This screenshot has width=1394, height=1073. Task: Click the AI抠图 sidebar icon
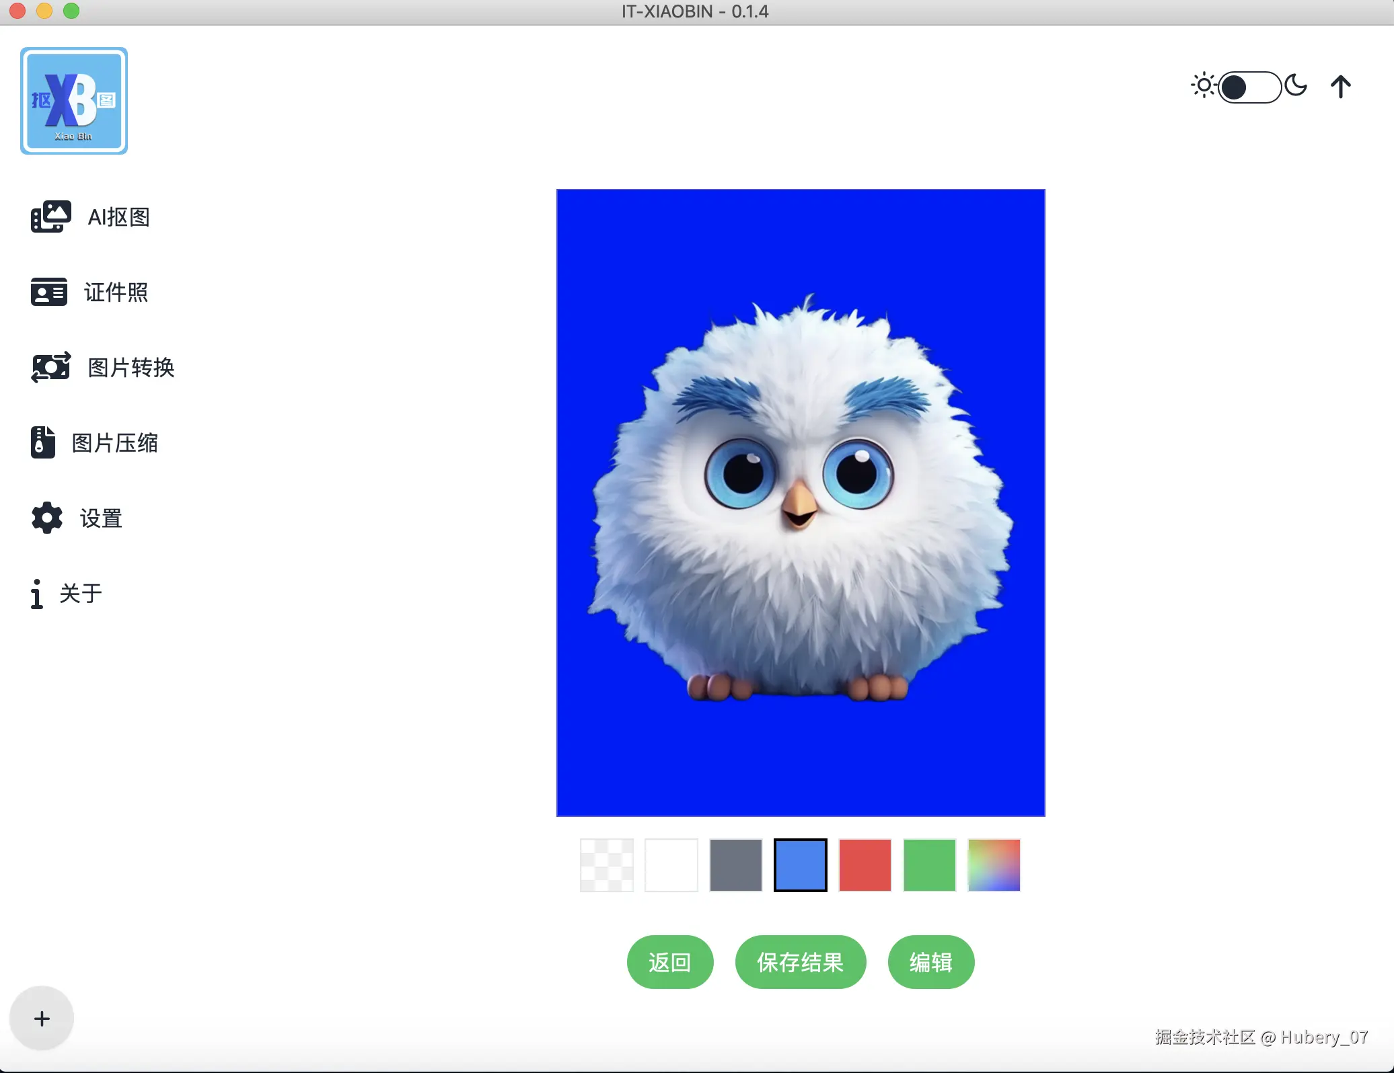[50, 216]
